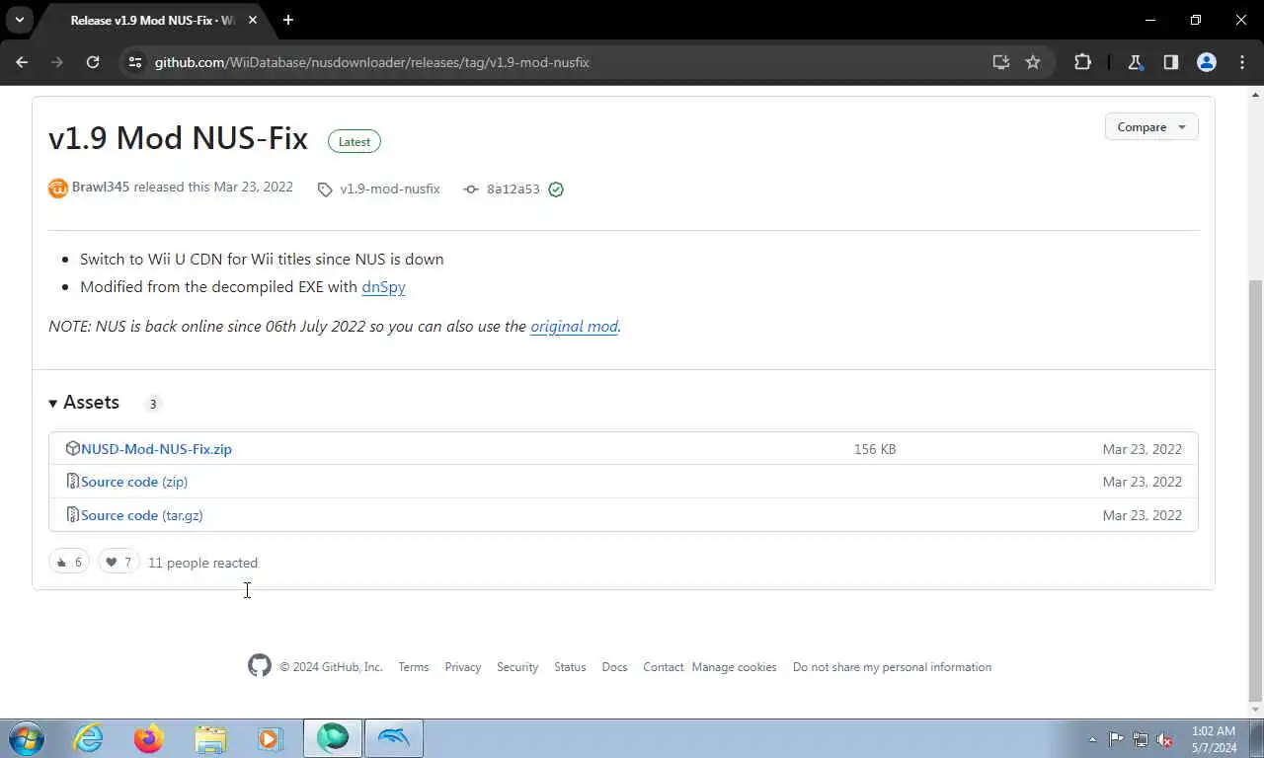Screen dimensions: 1264x758
Task: Open the dnSpy link
Action: click(383, 287)
